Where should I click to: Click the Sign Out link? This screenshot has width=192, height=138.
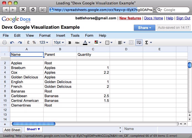pos(183,18)
